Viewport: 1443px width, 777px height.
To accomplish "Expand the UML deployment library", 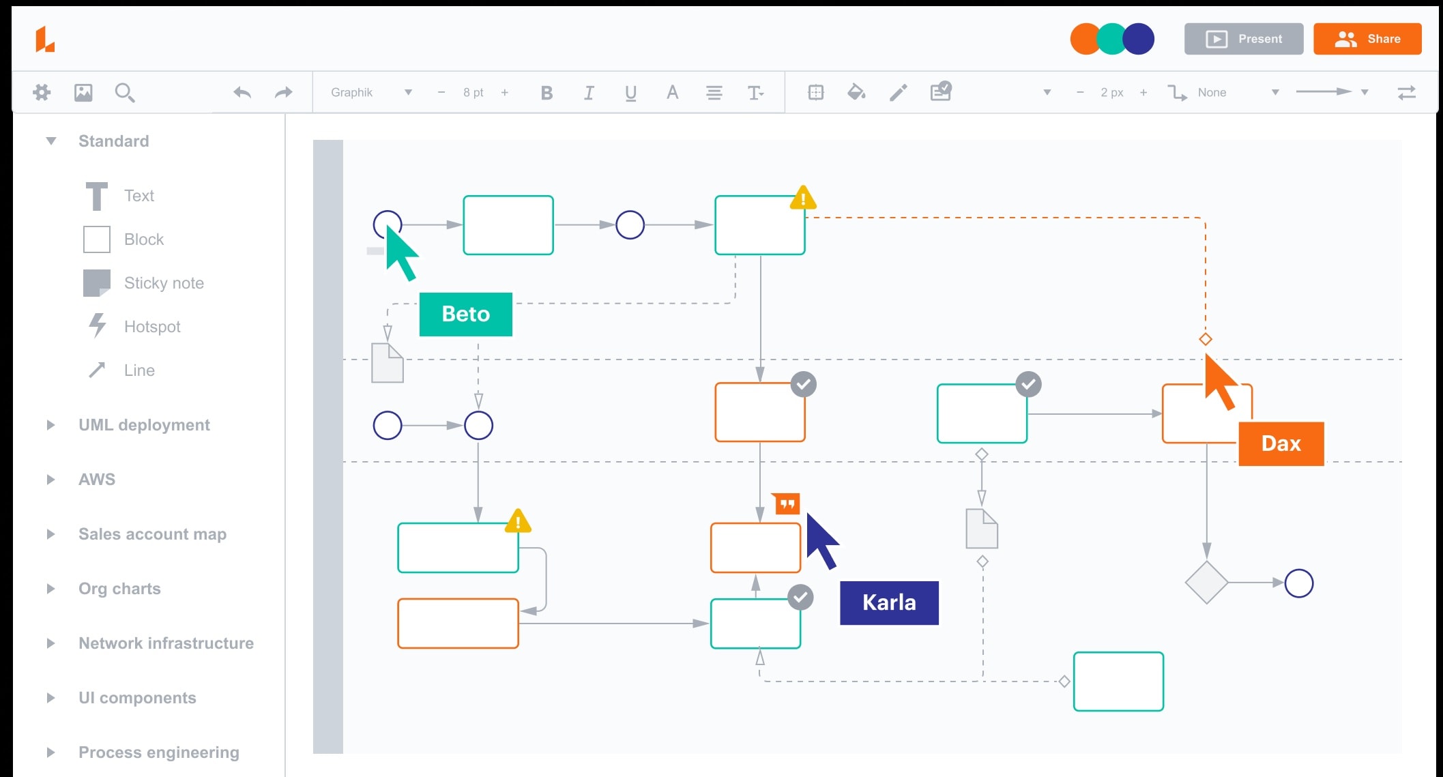I will pos(50,425).
